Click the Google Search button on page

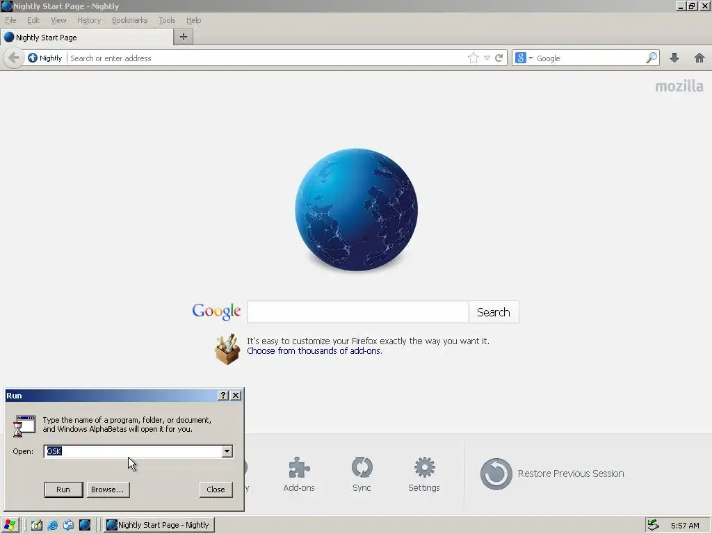(494, 312)
